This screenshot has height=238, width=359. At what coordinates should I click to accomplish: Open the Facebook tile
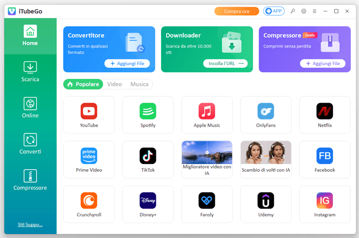coord(325,160)
